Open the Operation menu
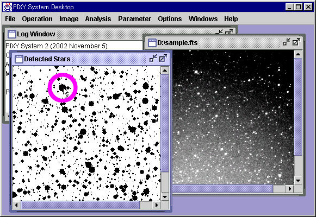316x217 pixels. [37, 18]
